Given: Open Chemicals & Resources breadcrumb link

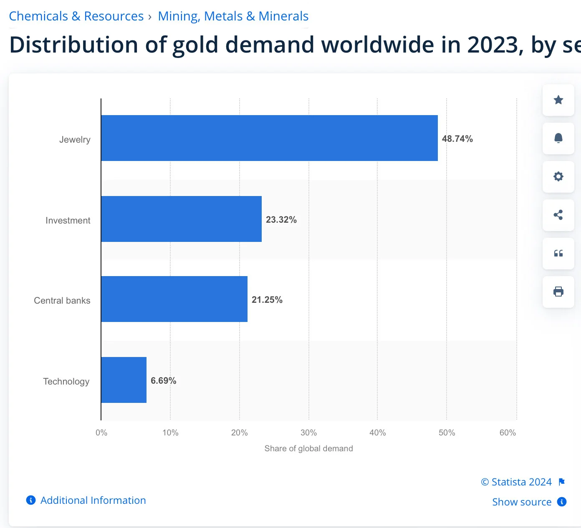Looking at the screenshot, I should [x=76, y=16].
